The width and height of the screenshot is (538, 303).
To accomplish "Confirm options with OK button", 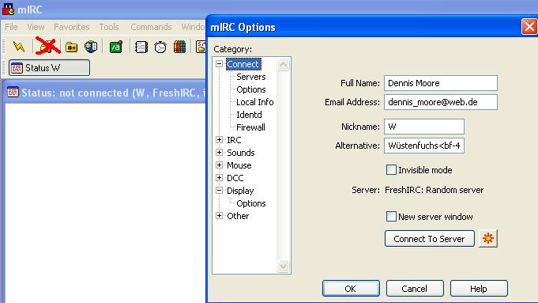I will pyautogui.click(x=351, y=288).
